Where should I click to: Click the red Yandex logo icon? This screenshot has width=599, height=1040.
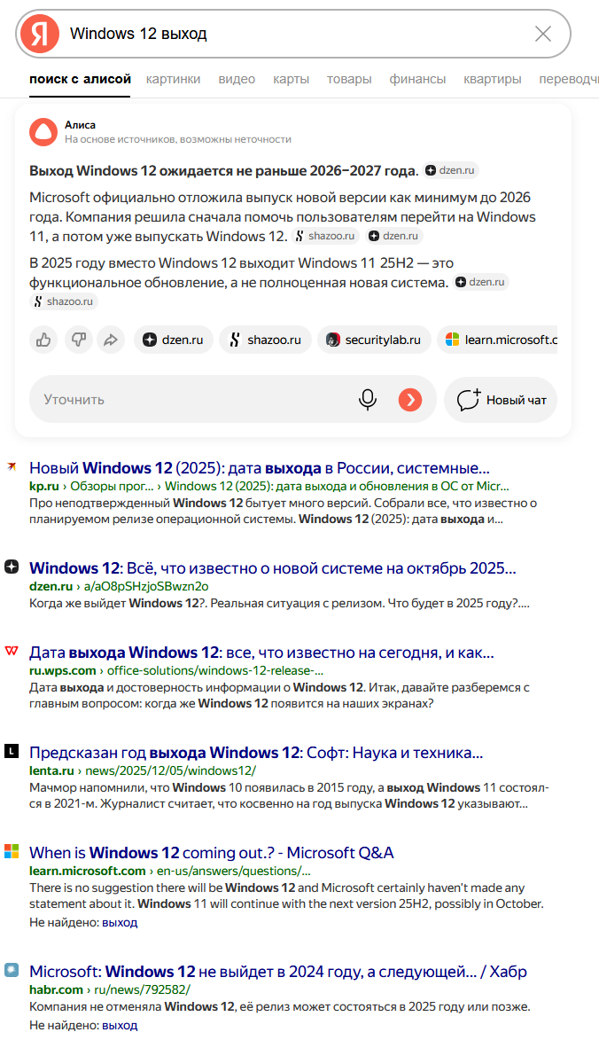40,33
